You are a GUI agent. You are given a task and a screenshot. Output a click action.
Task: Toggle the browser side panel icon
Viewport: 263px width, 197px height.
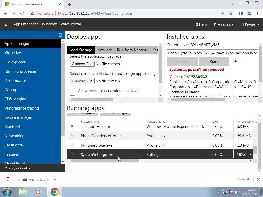coord(241,13)
